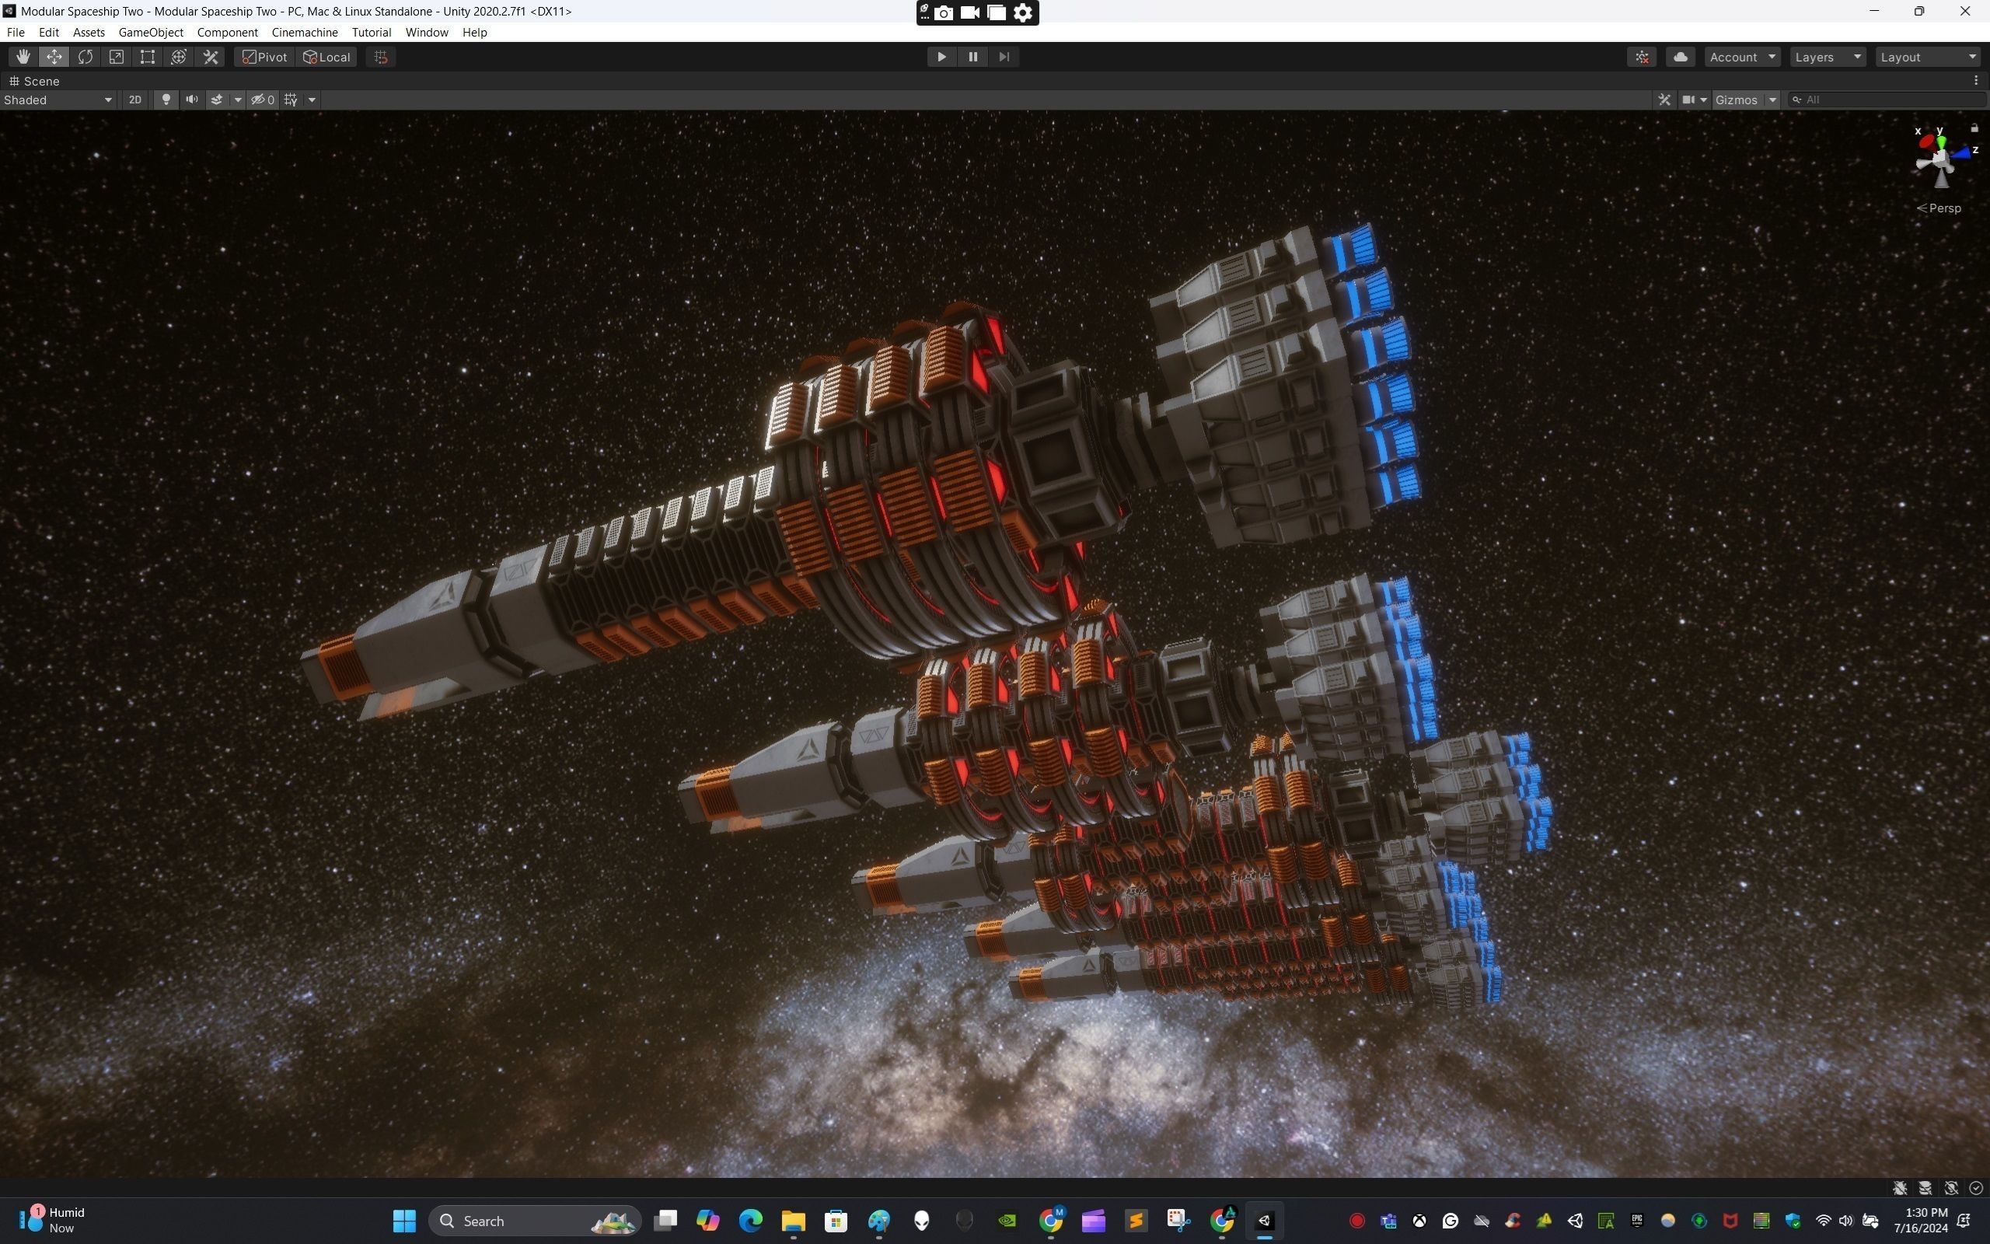
Task: Expand the Gizmos dropdown arrow
Action: pos(1773,100)
